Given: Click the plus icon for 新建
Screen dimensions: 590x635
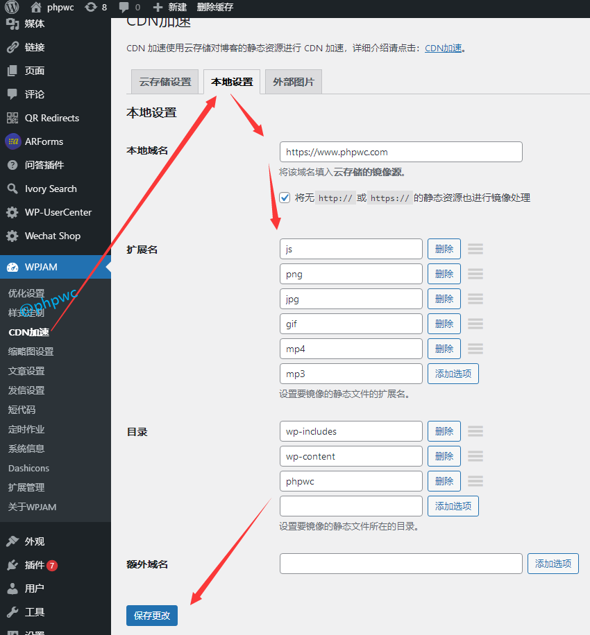Looking at the screenshot, I should [158, 8].
